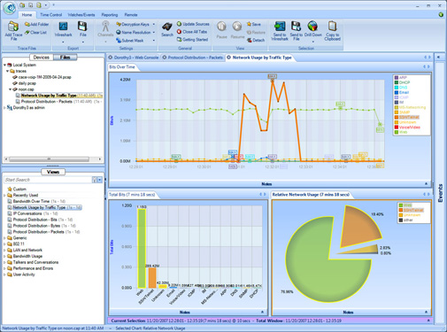
Task: Click Close All Tabs
Action: 192,32
